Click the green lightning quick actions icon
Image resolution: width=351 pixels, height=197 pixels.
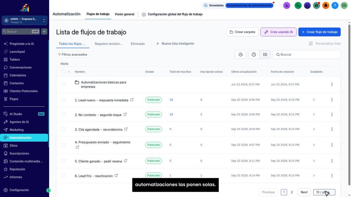click(44, 32)
